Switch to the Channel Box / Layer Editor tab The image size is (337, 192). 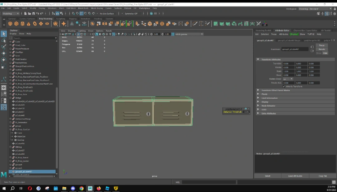[305, 30]
